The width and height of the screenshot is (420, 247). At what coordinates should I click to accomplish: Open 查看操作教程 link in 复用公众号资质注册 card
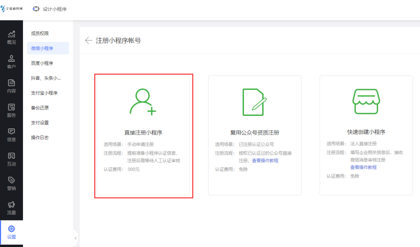tap(265, 161)
